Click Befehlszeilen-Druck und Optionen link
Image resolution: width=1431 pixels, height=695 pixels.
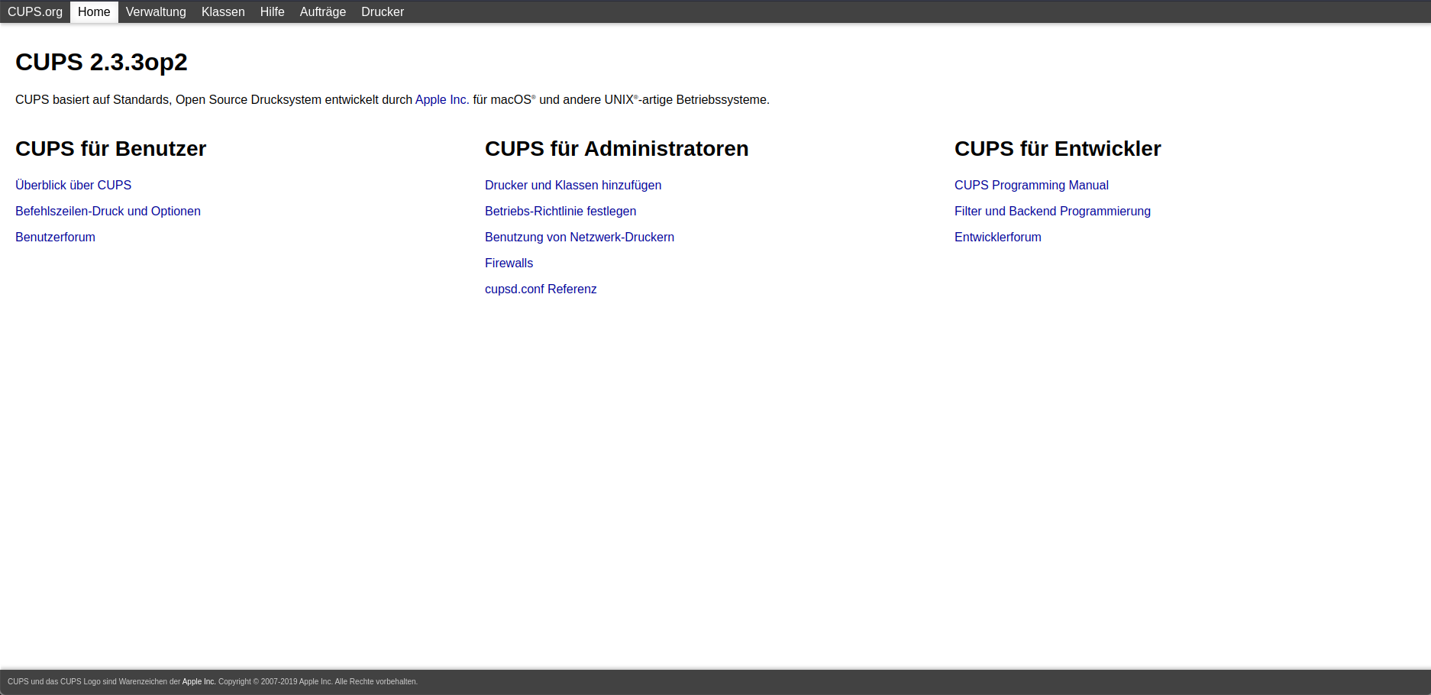pyautogui.click(x=108, y=212)
